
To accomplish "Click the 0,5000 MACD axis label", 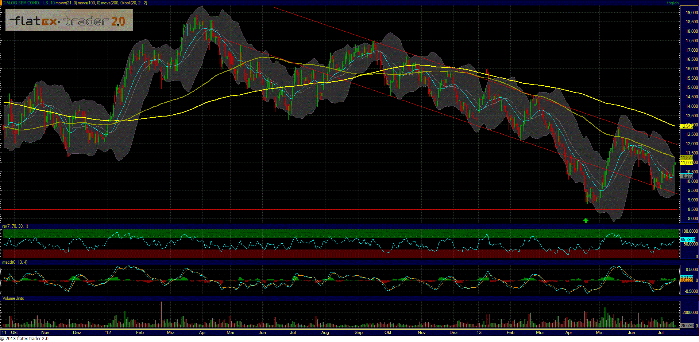I will 692,270.
